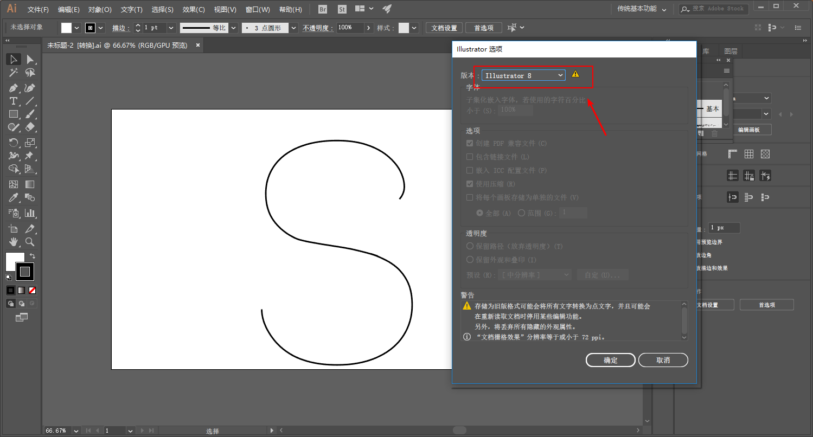Select the Blend tool
The image size is (813, 437).
coord(30,197)
